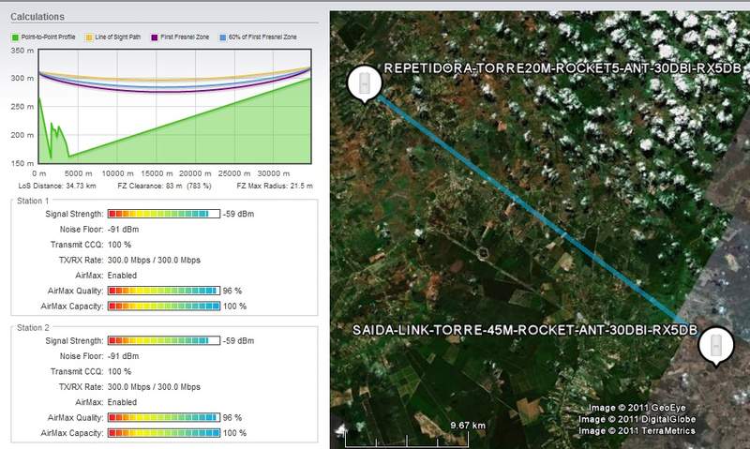Click Station 2 Noise Floor -91 dBm value
This screenshot has height=449, width=750.
point(124,356)
